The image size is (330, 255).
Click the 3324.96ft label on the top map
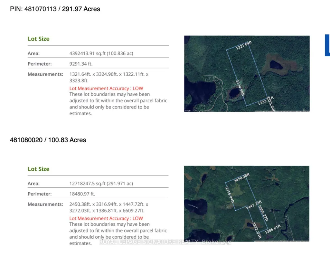240,88
